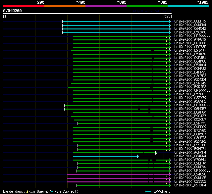The image size is (212, 194).
Task: Select the UniRef100_A7PWT9 hit label
Action: click(190, 39)
